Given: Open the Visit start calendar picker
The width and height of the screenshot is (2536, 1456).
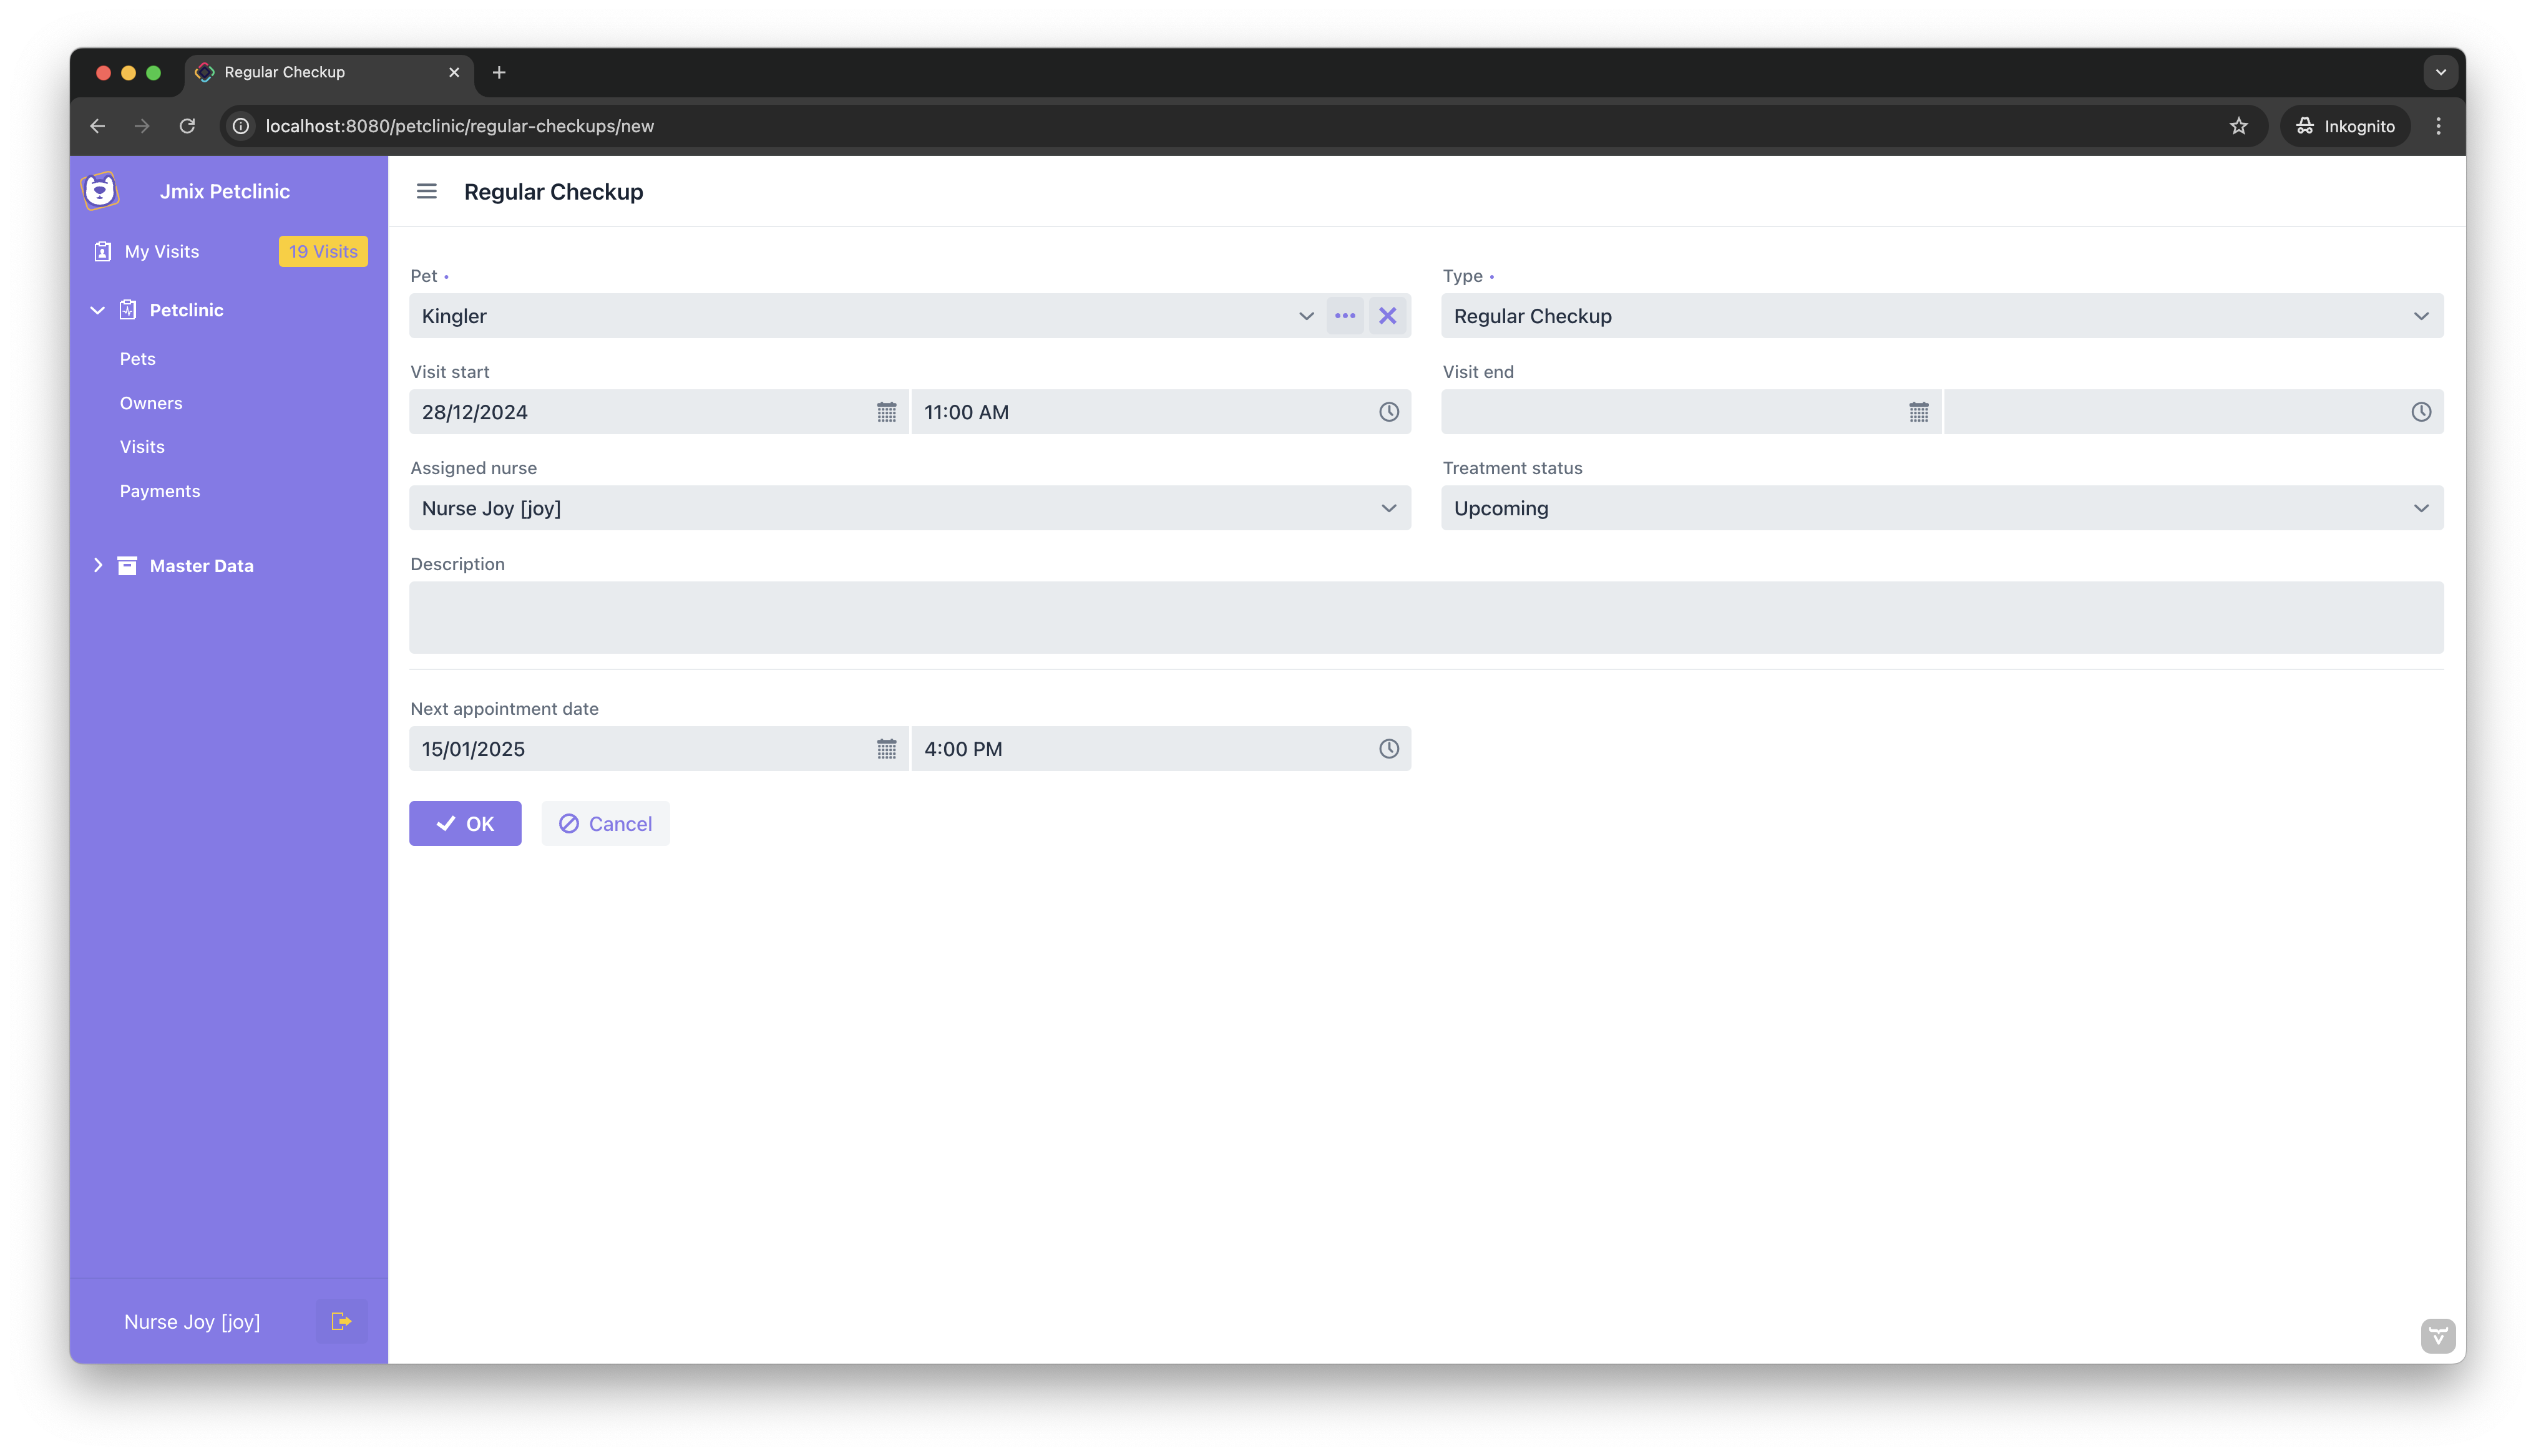Looking at the screenshot, I should coord(886,412).
